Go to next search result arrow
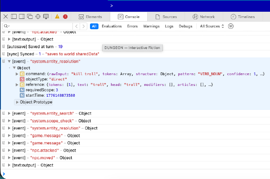The width and height of the screenshot is (270, 179). (84, 26)
